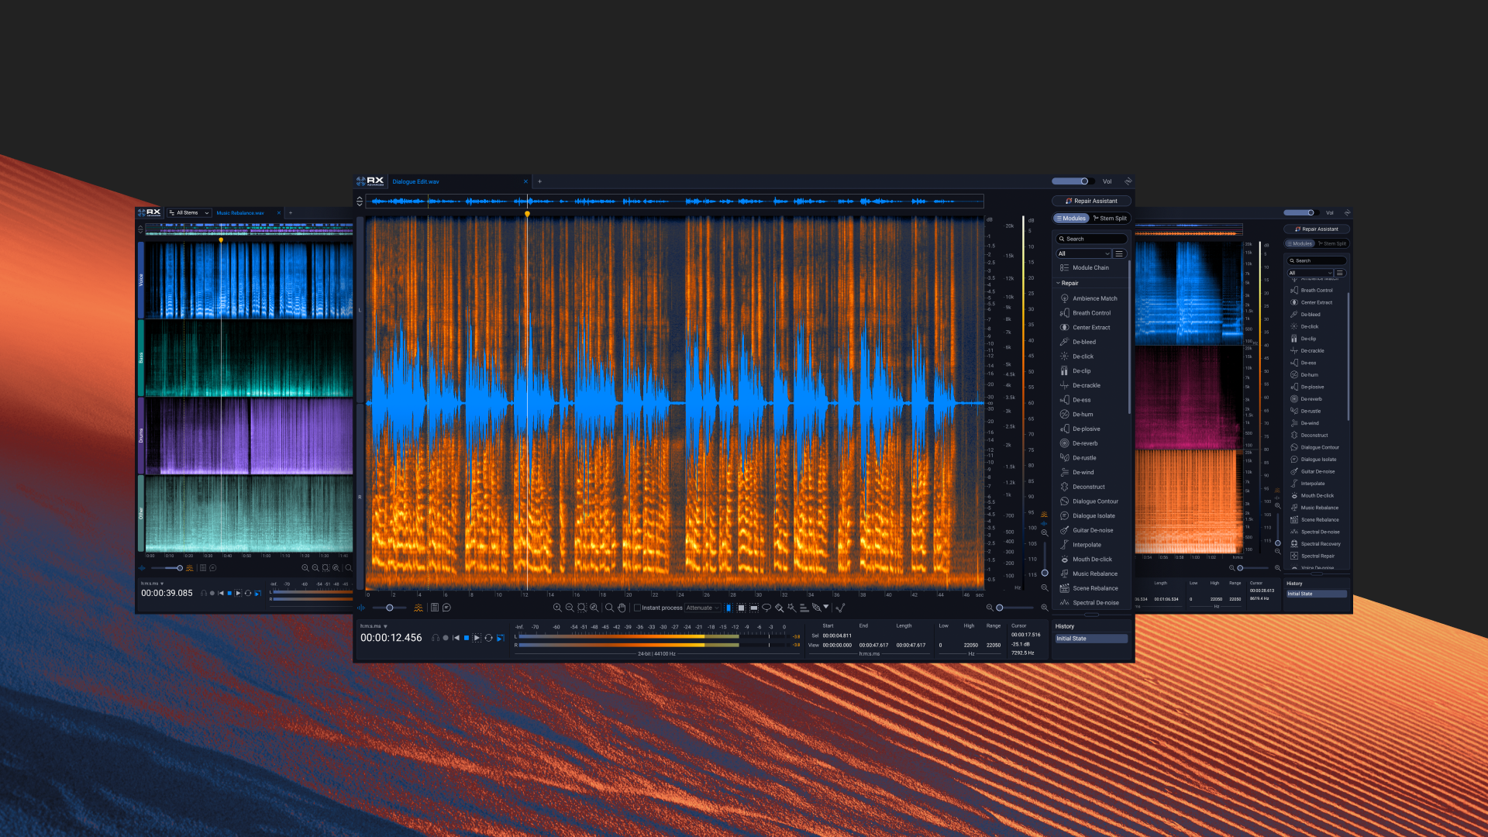Enable the Instant process checkbox
The image size is (1488, 837).
pos(638,608)
